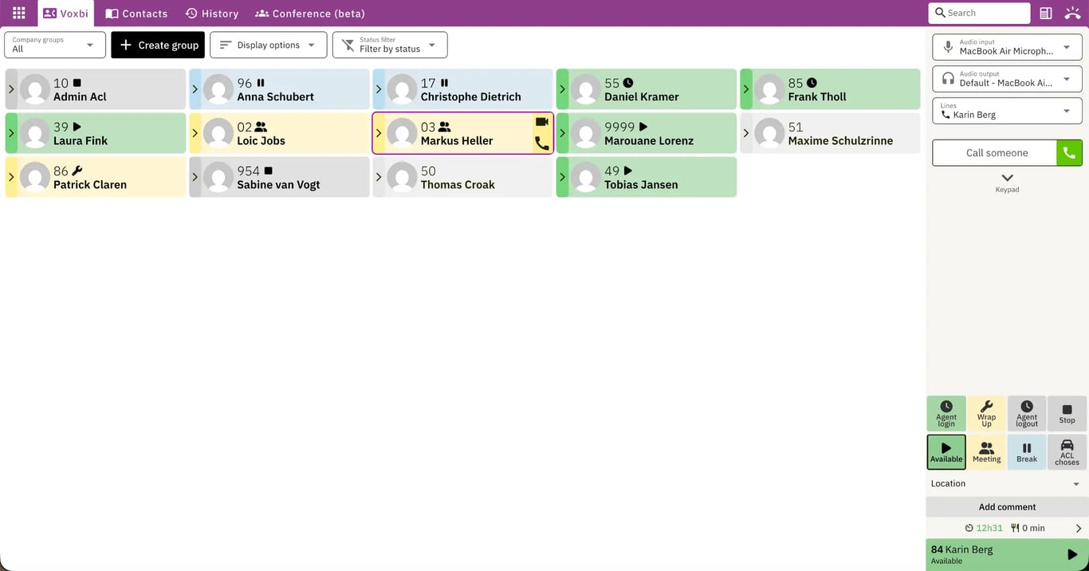Viewport: 1089px width, 571px height.
Task: Click the clock icon on Daniel Kramer card
Action: [628, 83]
